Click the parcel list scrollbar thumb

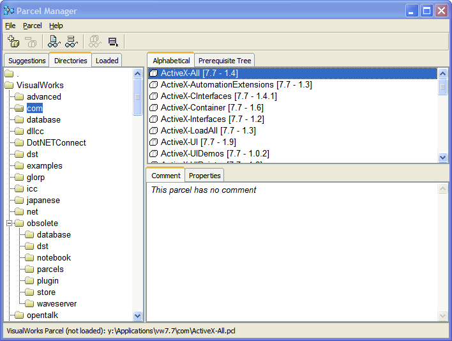(x=442, y=87)
